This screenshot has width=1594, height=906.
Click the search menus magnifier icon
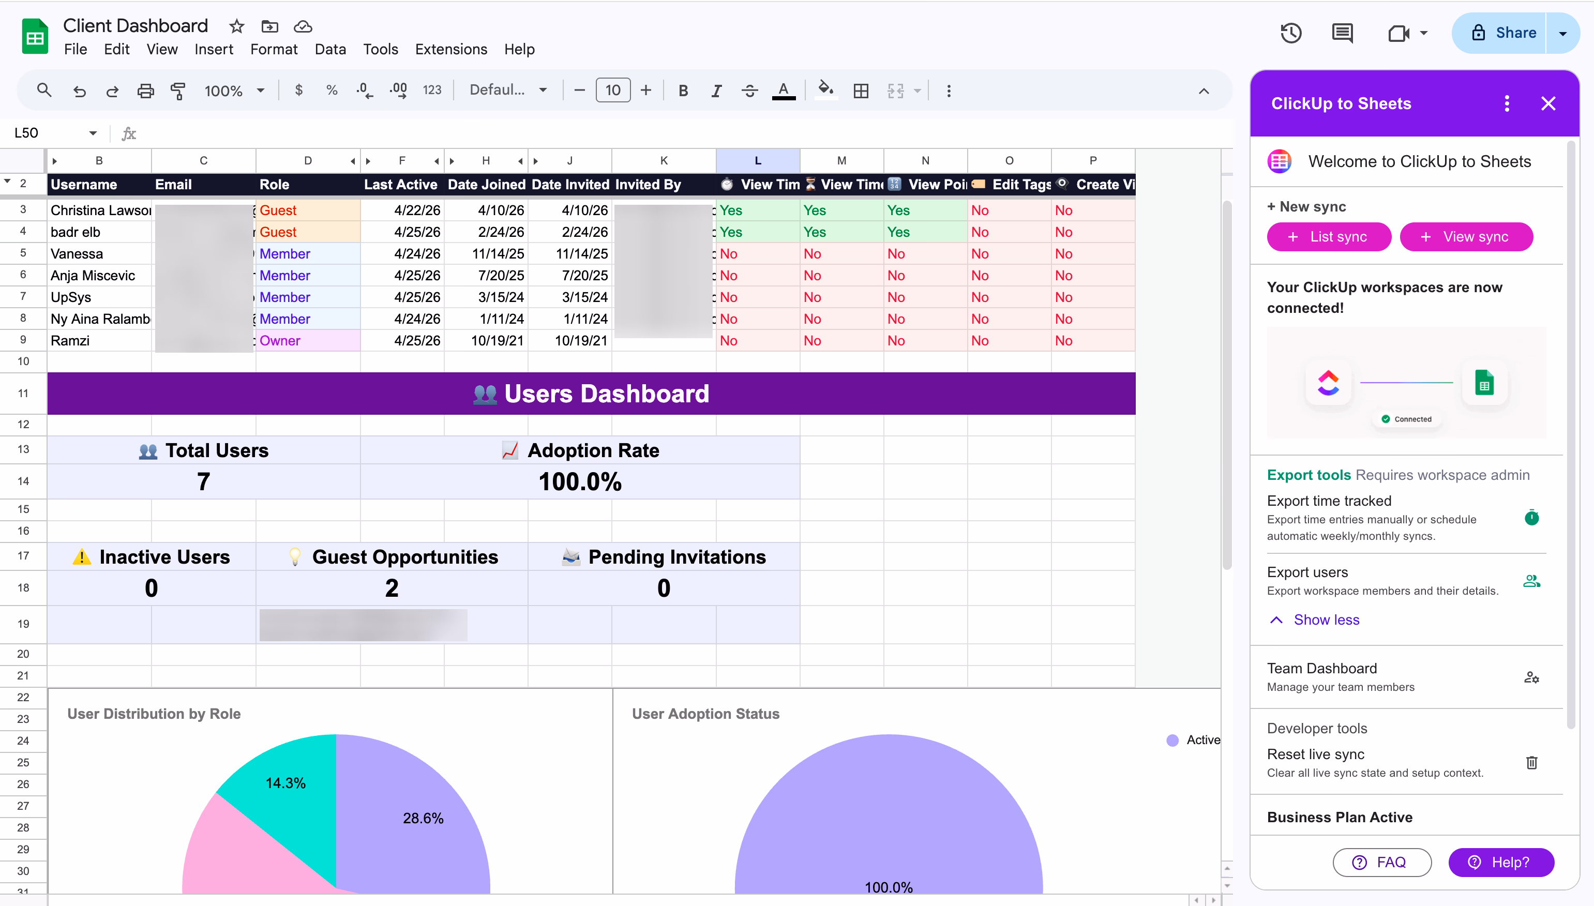[43, 90]
